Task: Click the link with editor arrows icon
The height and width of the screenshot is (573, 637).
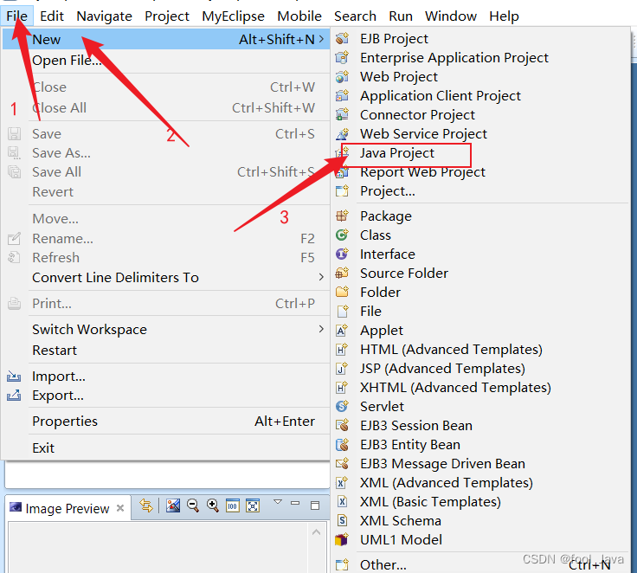Action: pyautogui.click(x=146, y=505)
